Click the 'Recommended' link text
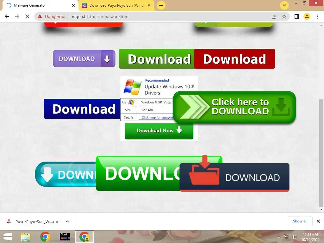The image size is (324, 243). pos(157,80)
